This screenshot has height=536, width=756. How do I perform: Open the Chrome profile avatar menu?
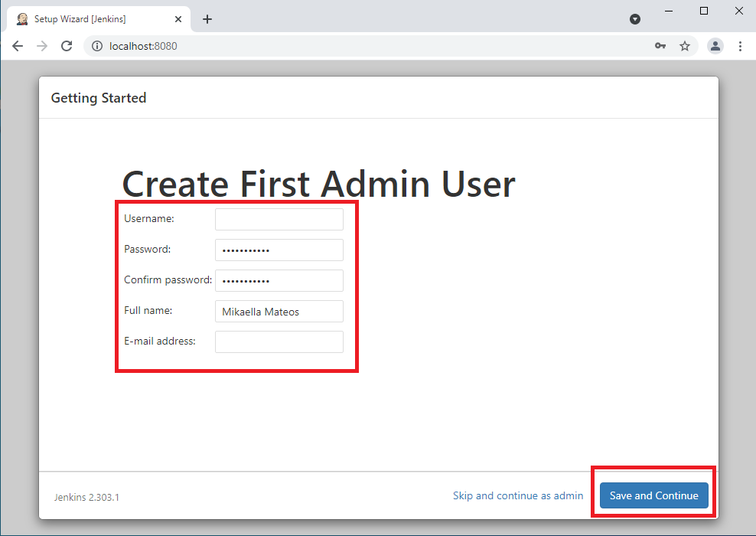pyautogui.click(x=715, y=46)
